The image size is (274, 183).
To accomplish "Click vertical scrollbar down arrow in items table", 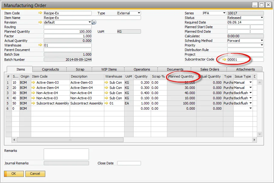I will pyautogui.click(x=260, y=134).
